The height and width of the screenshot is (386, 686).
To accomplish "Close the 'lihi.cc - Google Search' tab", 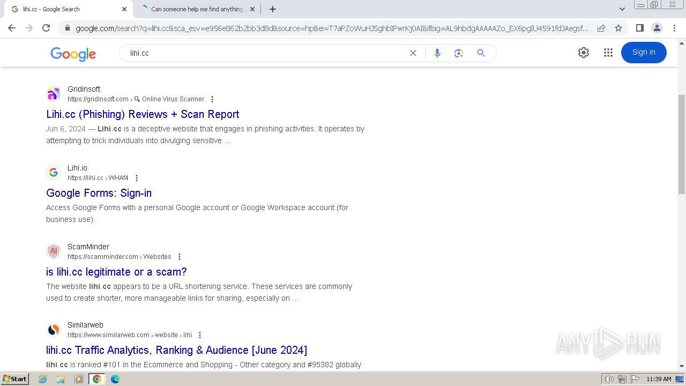I will pos(124,9).
